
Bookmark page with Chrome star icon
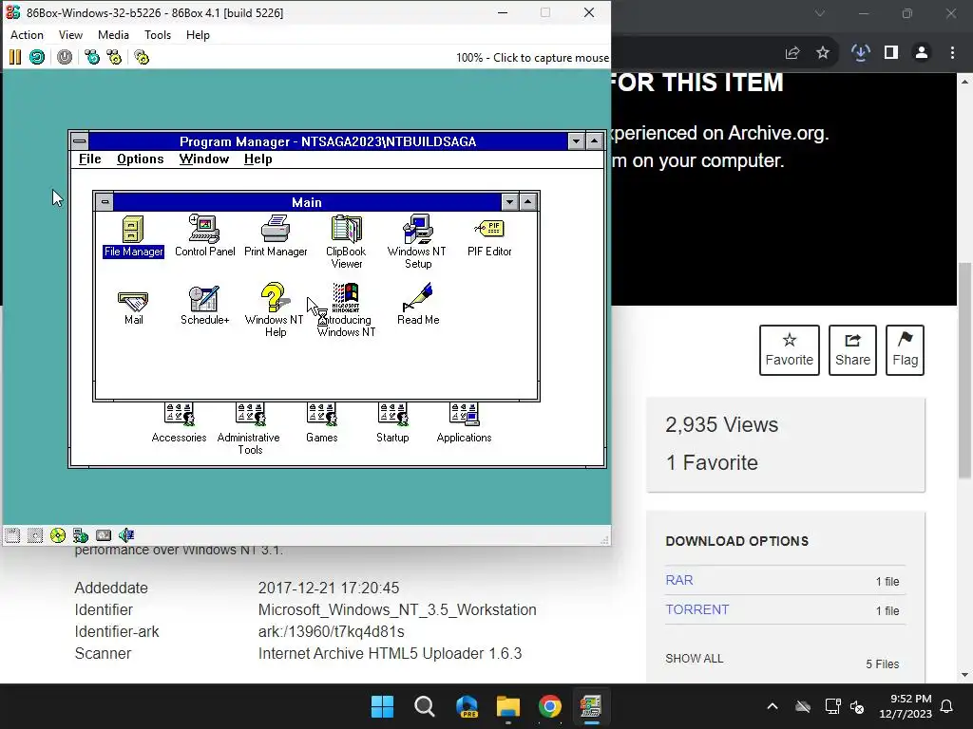[x=823, y=53]
